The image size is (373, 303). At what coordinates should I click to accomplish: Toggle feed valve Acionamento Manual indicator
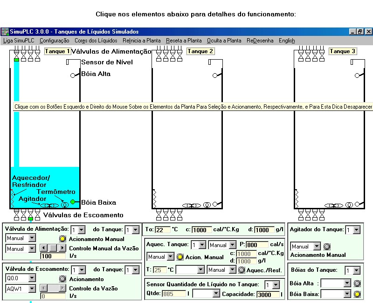pyautogui.click(x=62, y=239)
